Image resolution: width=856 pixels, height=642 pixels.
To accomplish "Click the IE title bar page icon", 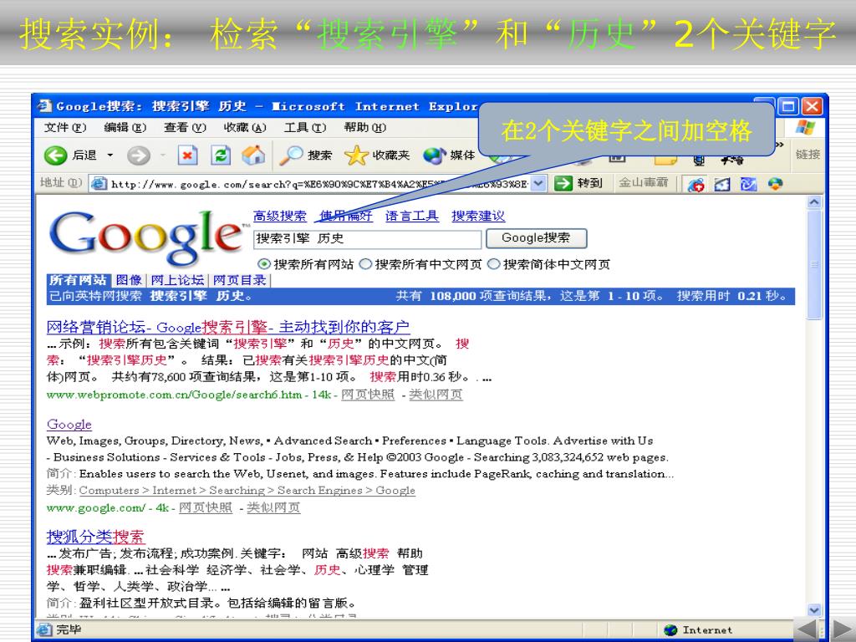I will 45,105.
